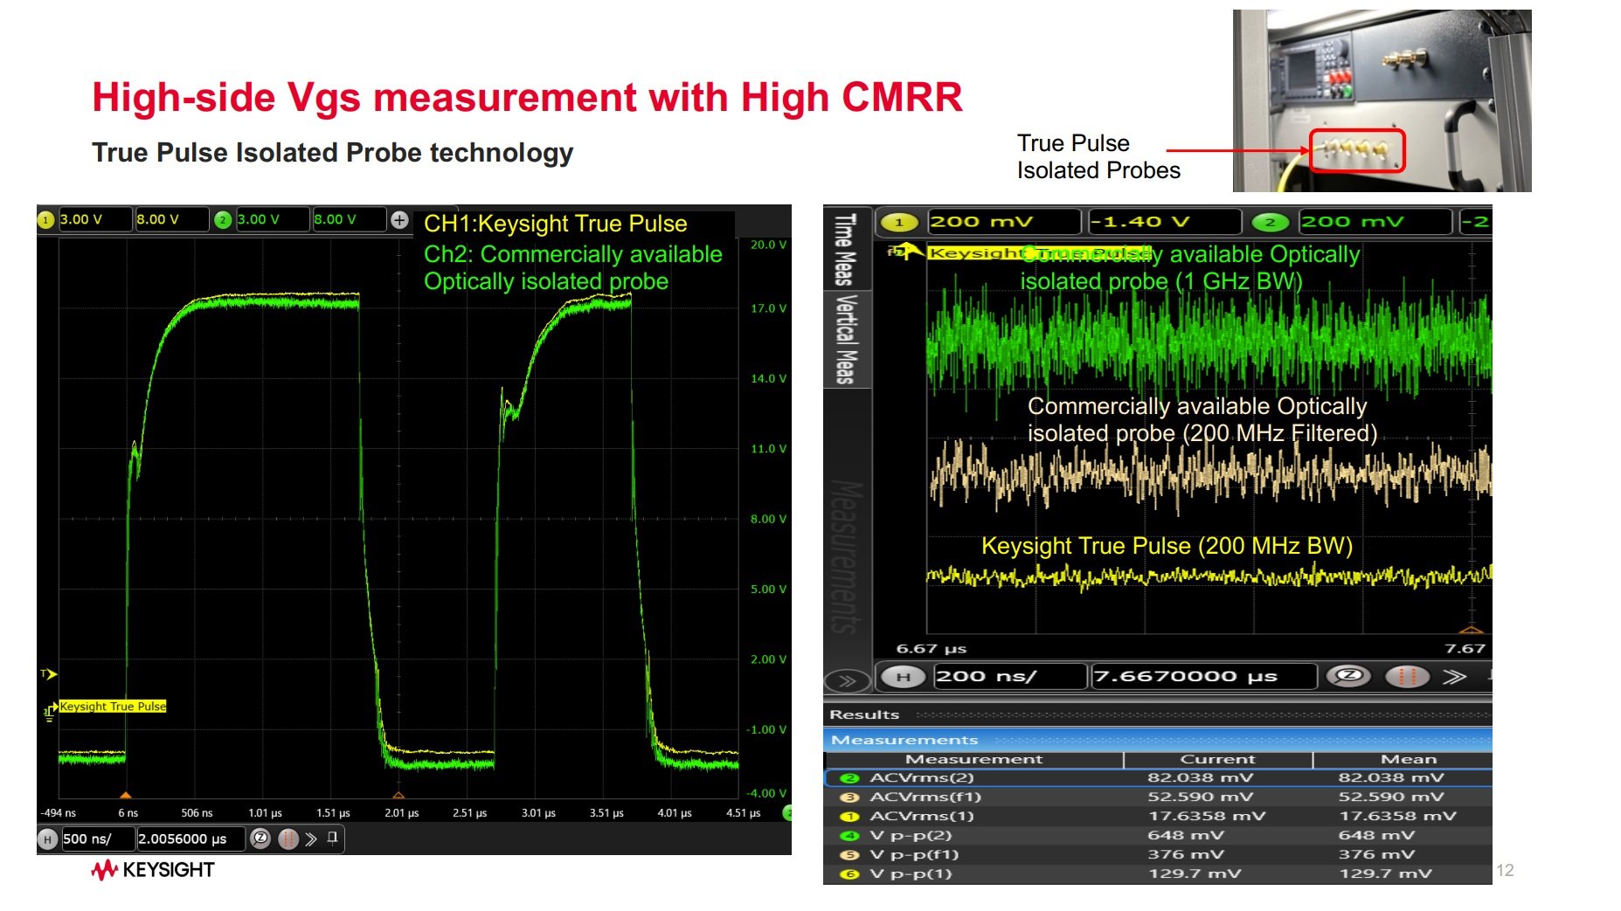Click orange time reference triangle near 6 ns

(126, 795)
